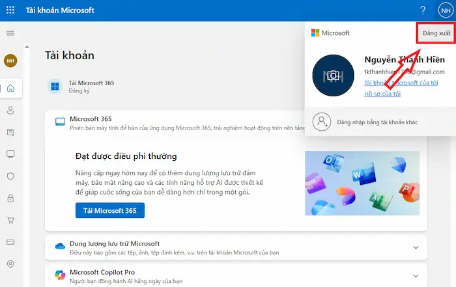Open the shopping cart order history icon
The height and width of the screenshot is (287, 456).
tap(10, 220)
